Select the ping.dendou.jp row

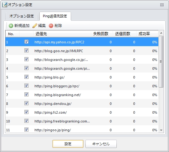82,104
